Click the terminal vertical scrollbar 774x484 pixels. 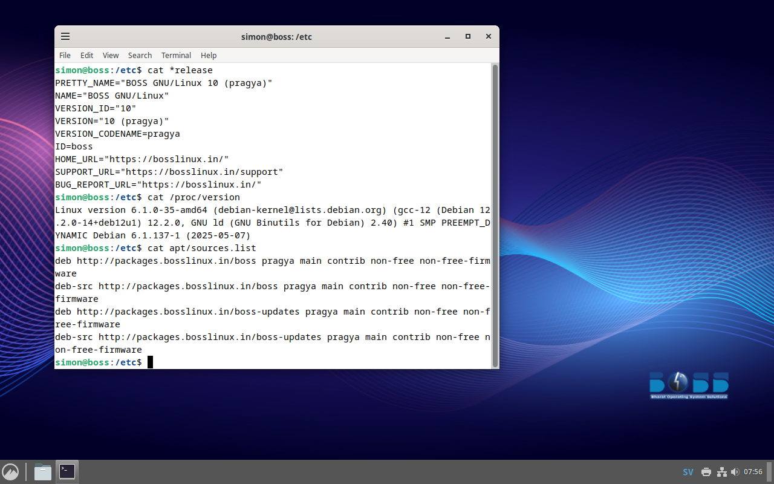pyautogui.click(x=495, y=215)
